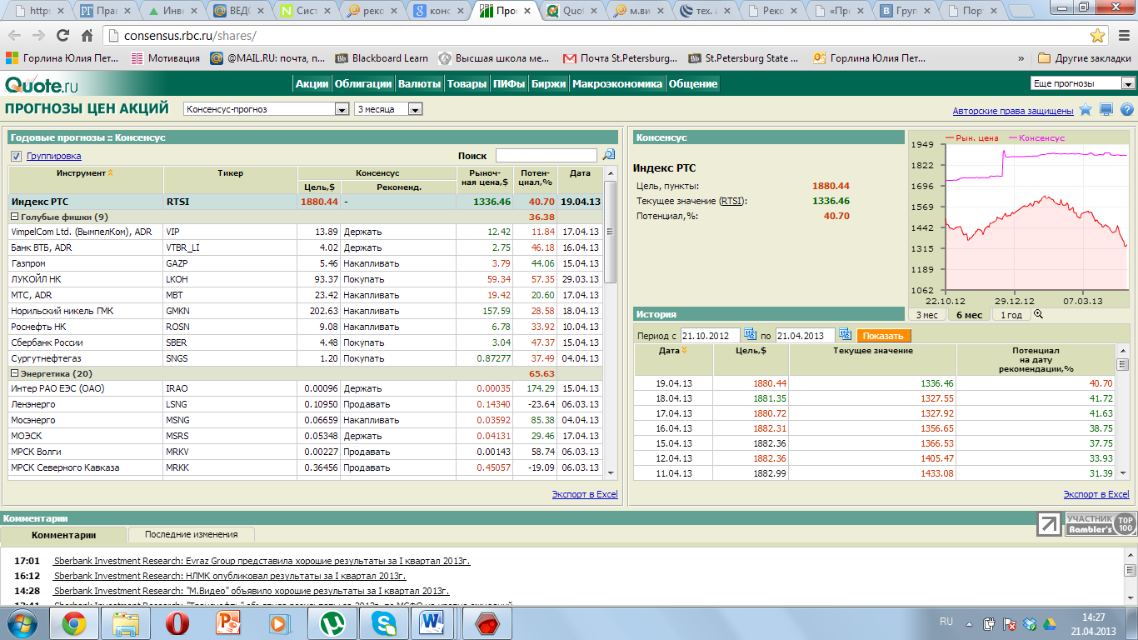
Task: Open the НЛМК results comment at 16:12
Action: click(230, 576)
